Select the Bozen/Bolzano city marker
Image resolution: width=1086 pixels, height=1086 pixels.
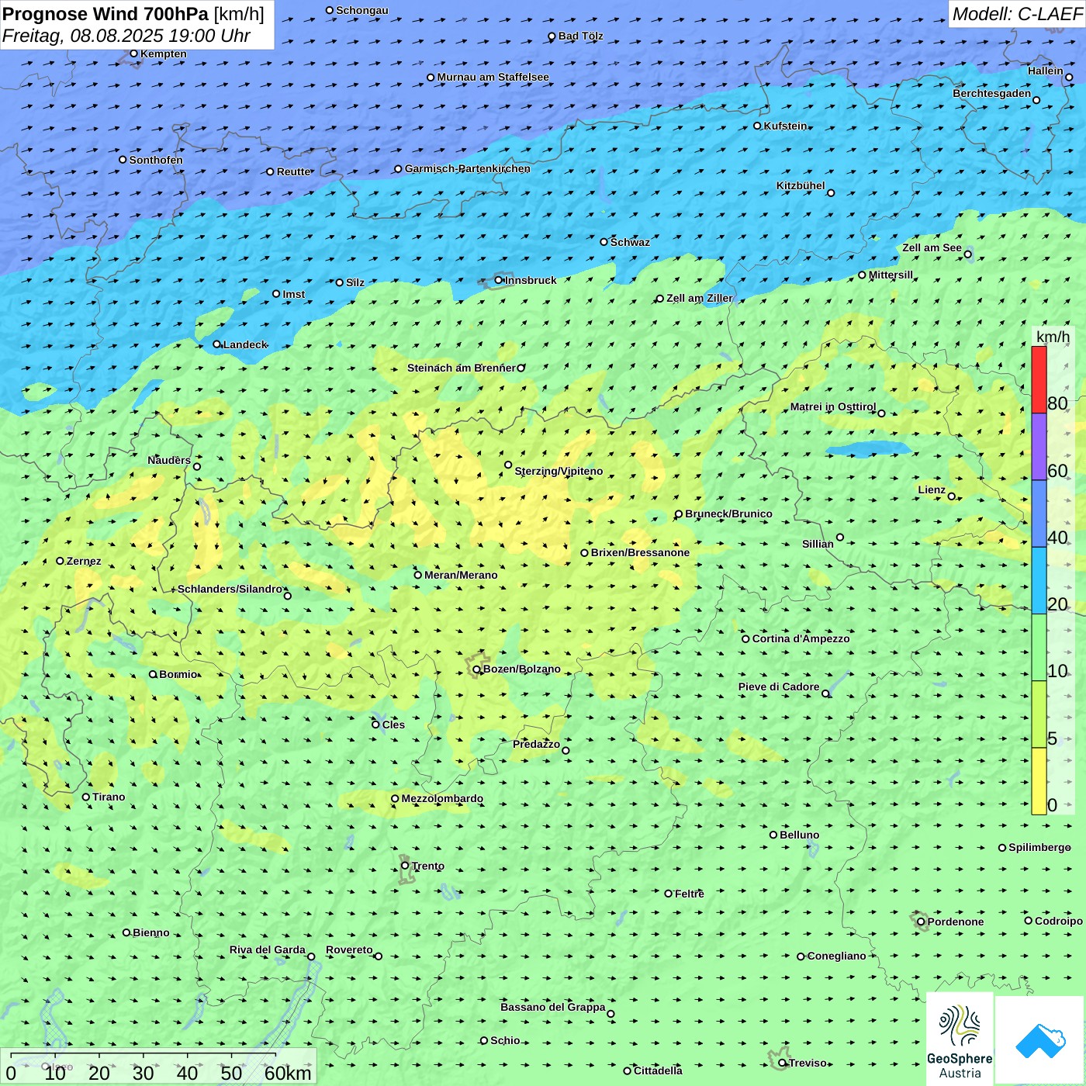pos(476,669)
